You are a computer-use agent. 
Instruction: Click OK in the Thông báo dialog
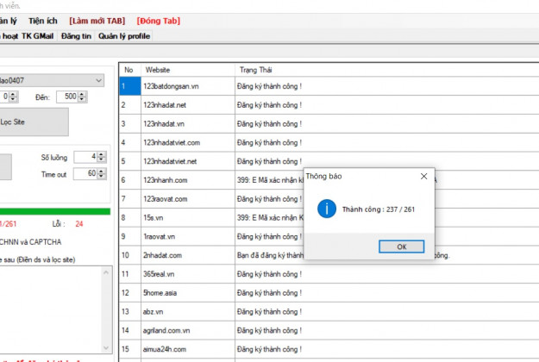[401, 247]
